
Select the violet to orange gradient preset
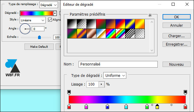tap(111, 24)
